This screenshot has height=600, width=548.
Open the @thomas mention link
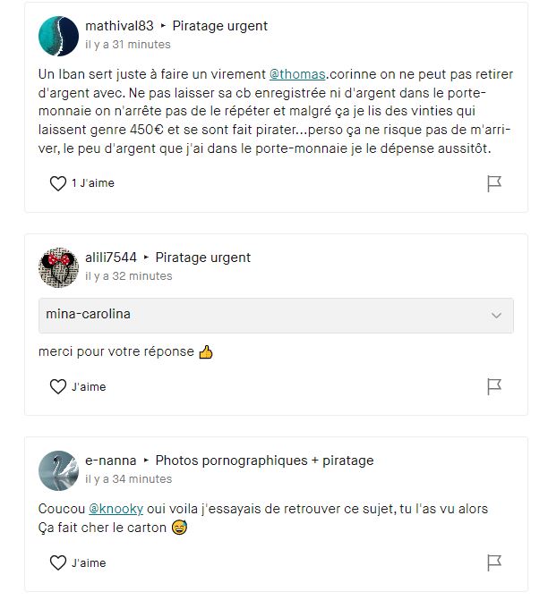point(297,74)
